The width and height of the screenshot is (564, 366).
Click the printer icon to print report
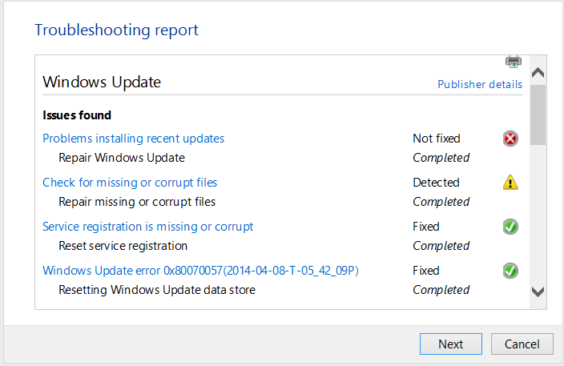pyautogui.click(x=514, y=62)
